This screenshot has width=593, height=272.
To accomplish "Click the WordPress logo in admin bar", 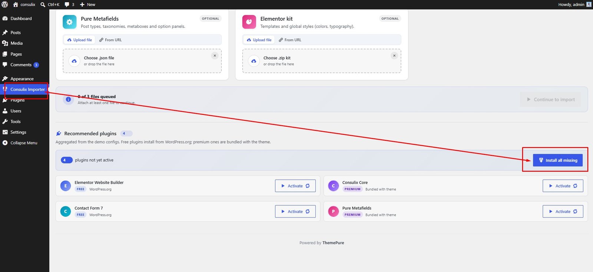I will click(5, 4).
